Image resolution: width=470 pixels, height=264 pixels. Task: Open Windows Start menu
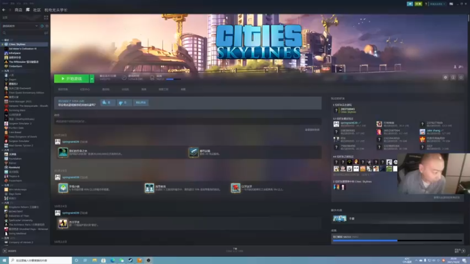point(4,260)
